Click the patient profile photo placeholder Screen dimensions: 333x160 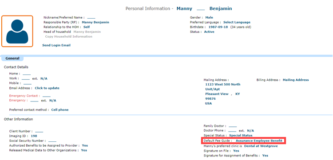coord(17,31)
